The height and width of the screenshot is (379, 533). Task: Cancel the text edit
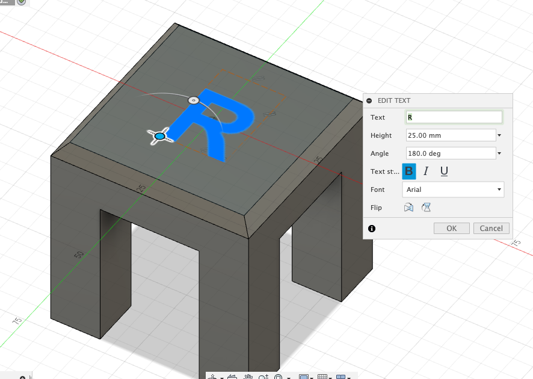491,229
